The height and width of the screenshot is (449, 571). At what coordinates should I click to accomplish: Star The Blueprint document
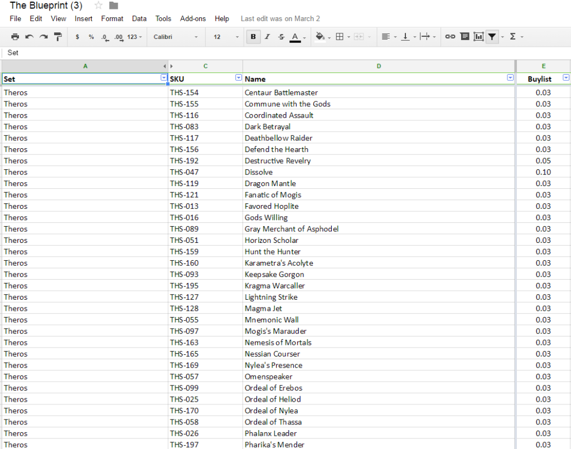[x=99, y=6]
